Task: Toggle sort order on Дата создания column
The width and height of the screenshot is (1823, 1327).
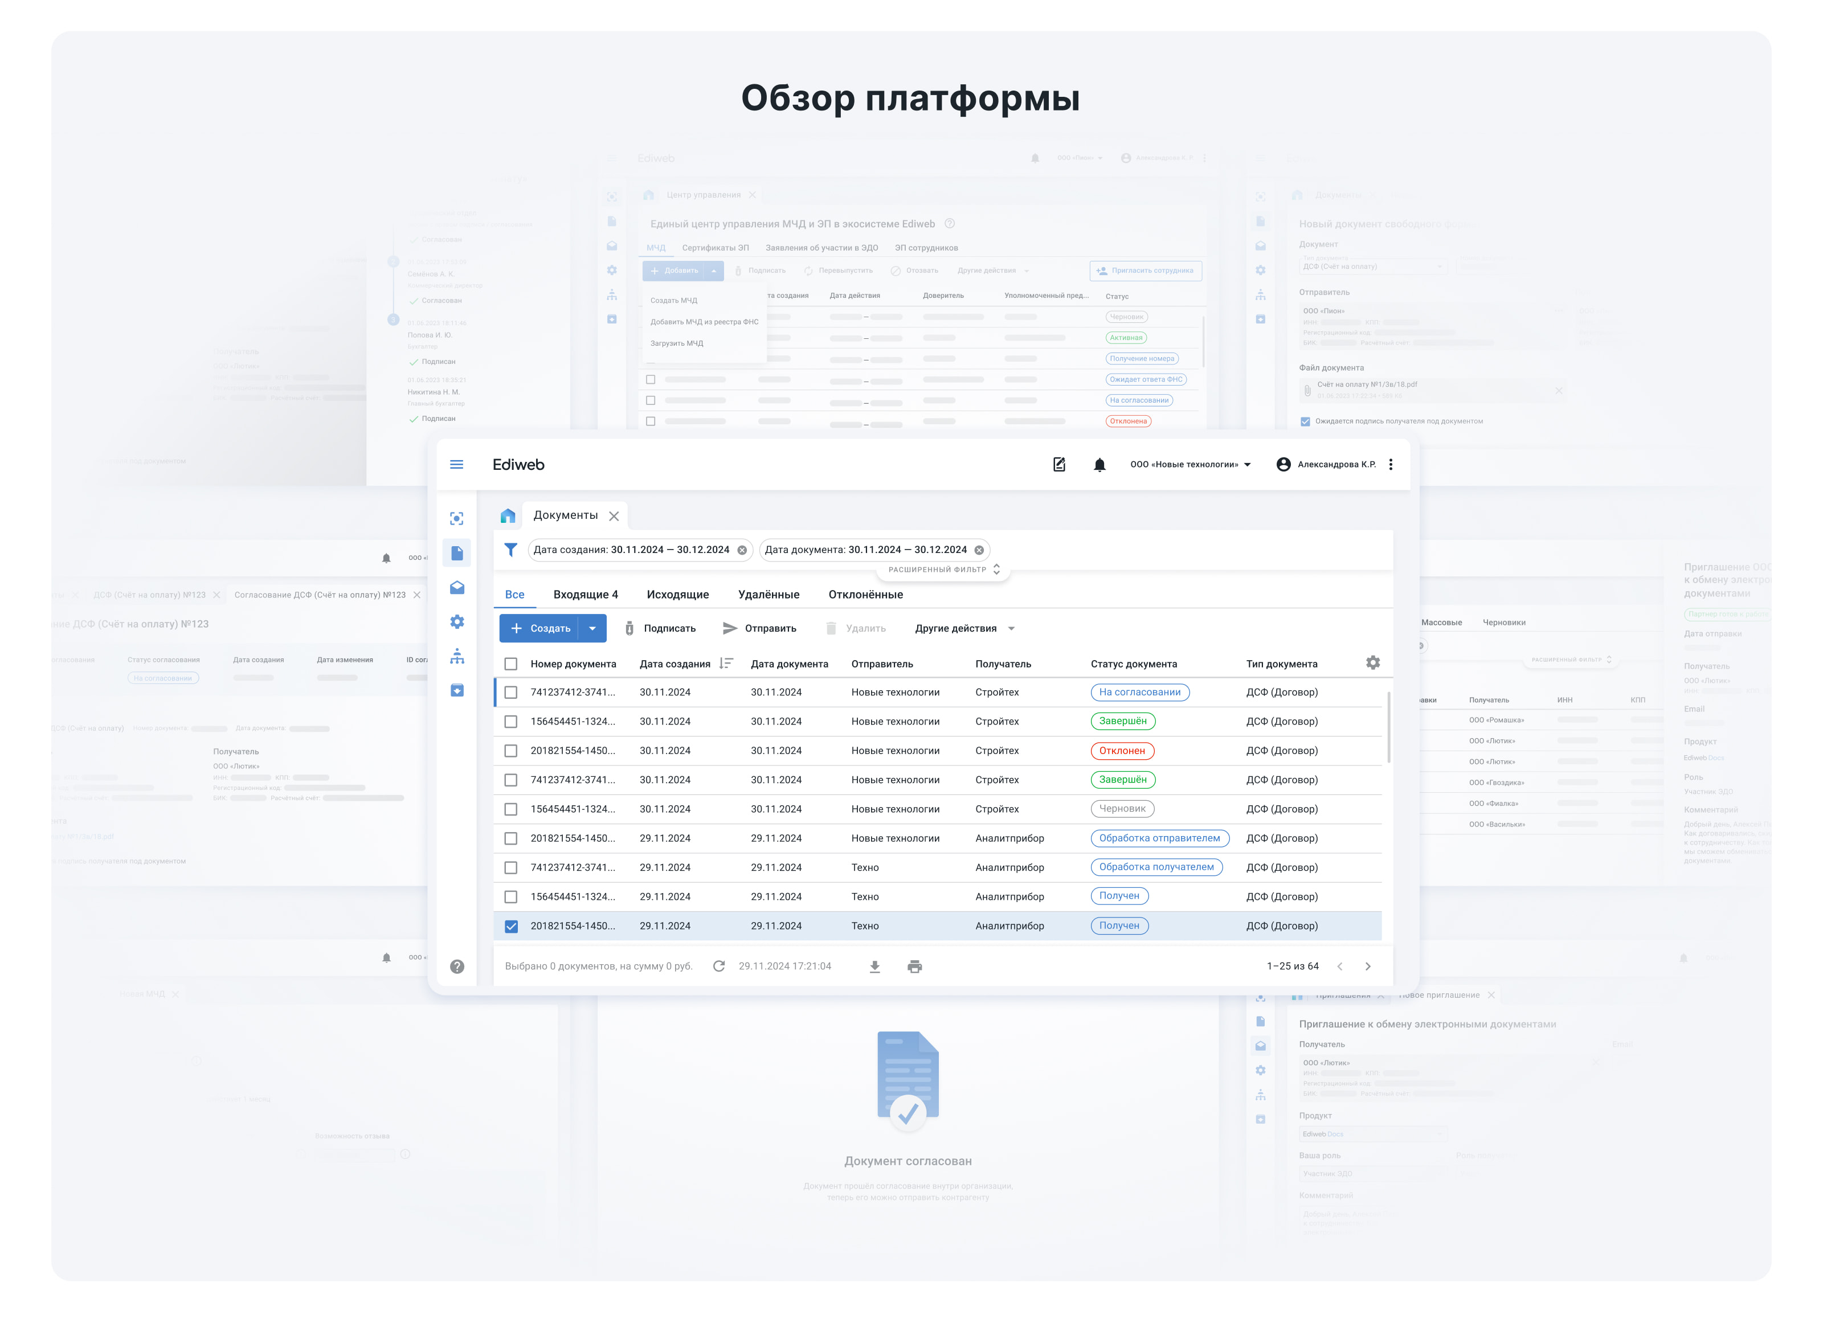Action: (726, 664)
